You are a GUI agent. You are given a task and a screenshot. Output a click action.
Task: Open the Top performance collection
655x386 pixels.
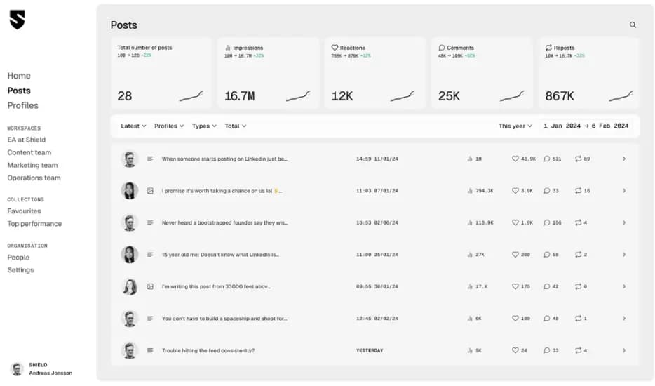[34, 224]
